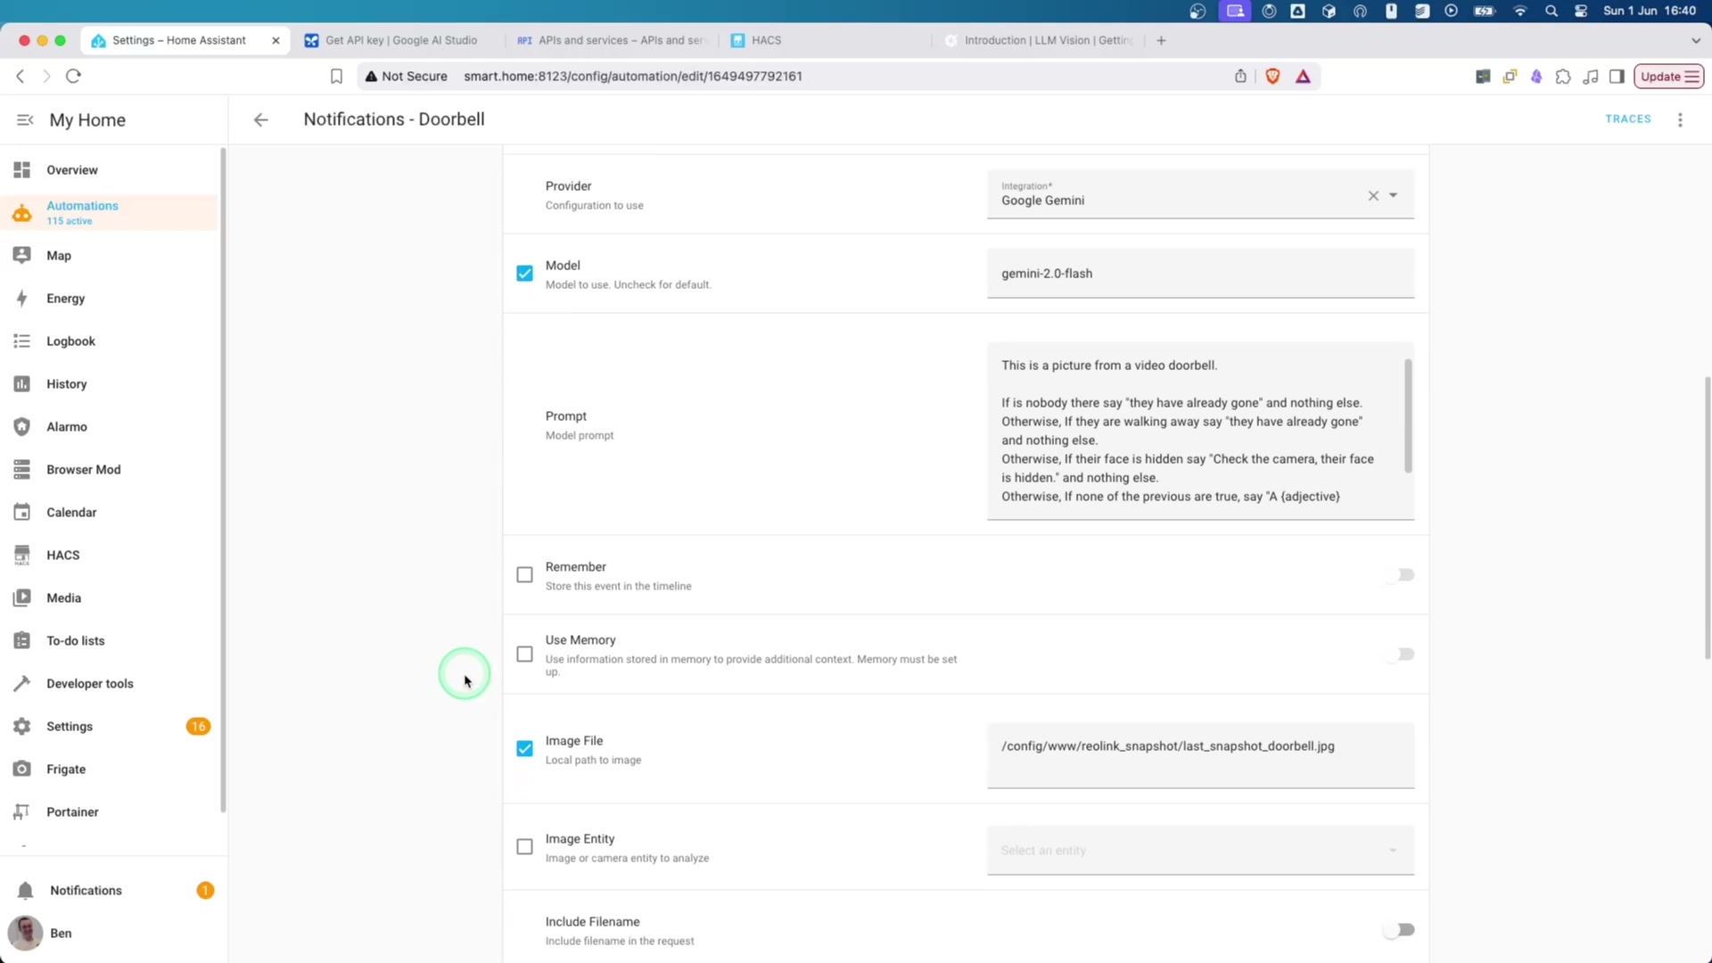Open the HACS sidebar icon

click(x=22, y=556)
